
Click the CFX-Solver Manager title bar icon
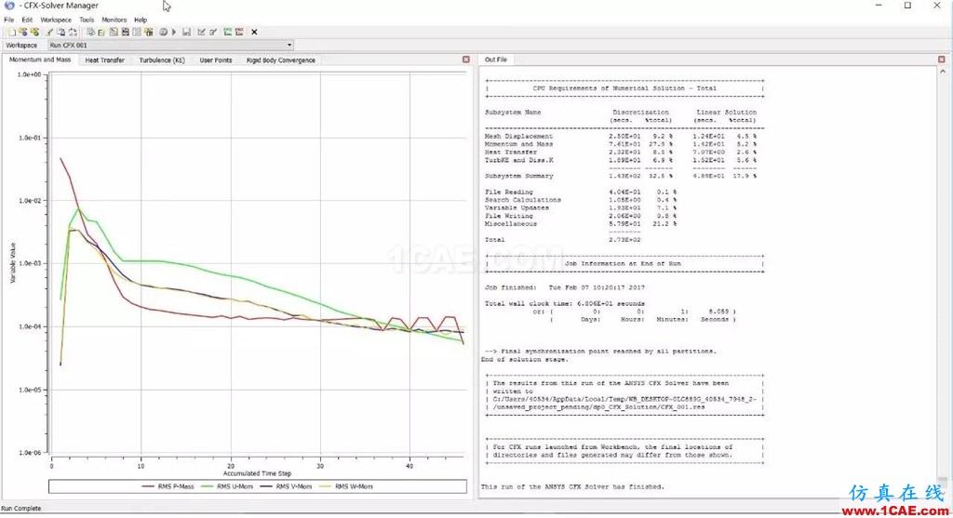click(9, 6)
